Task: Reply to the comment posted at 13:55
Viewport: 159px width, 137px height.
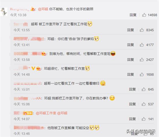Action: pos(131,30)
